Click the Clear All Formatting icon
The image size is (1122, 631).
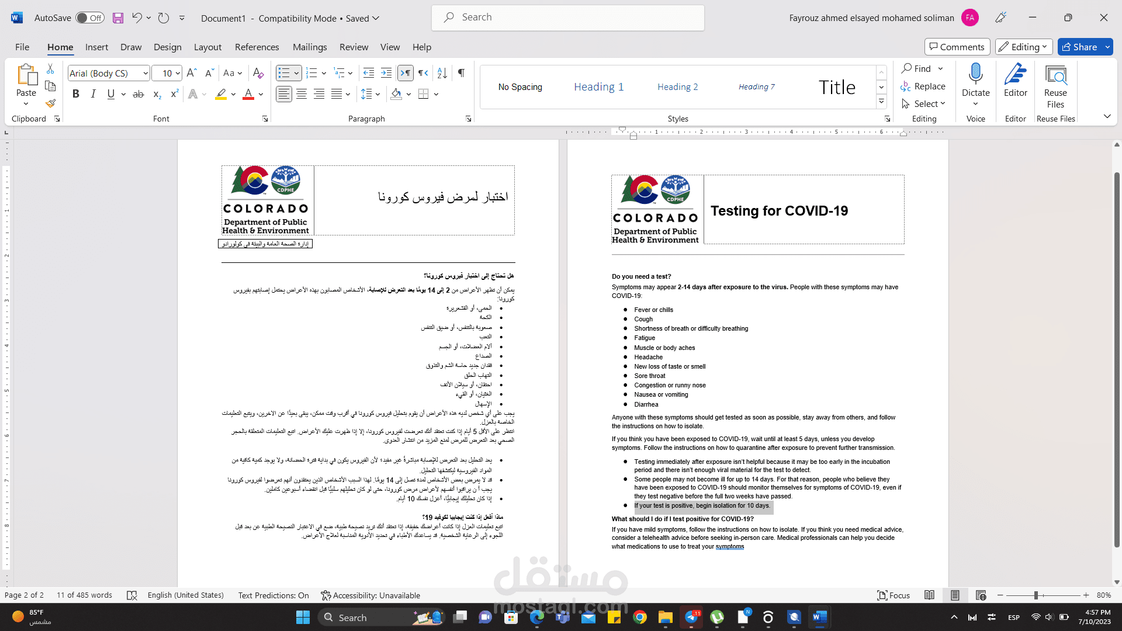[258, 73]
